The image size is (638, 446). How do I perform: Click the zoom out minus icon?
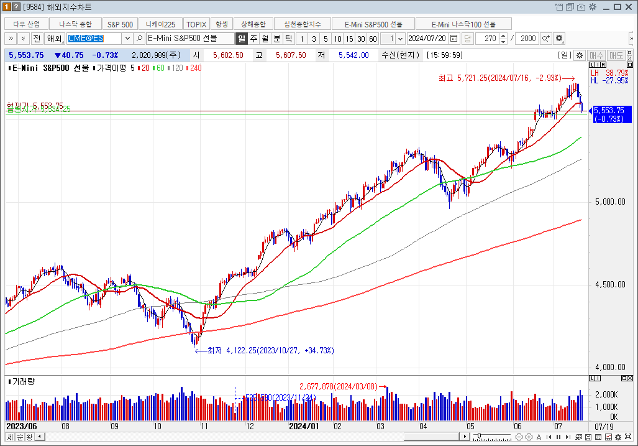pos(519,437)
